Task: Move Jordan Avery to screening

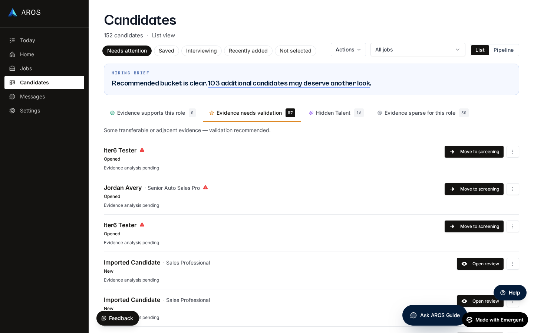Action: (474, 189)
